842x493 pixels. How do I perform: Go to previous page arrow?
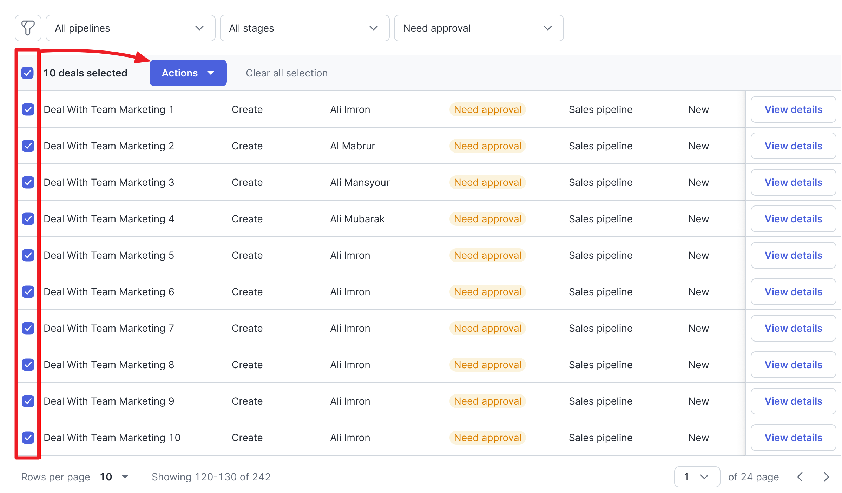pos(800,477)
